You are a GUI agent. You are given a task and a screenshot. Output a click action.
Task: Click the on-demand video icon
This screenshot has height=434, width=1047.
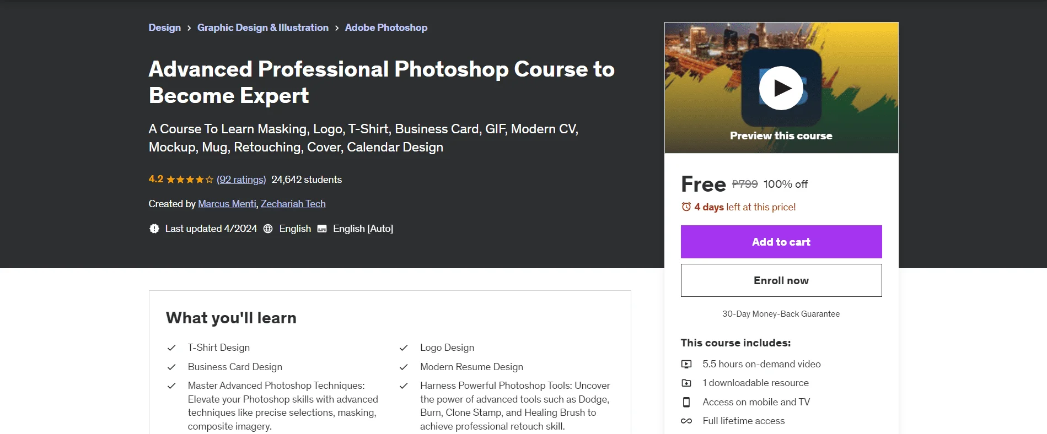pos(686,364)
